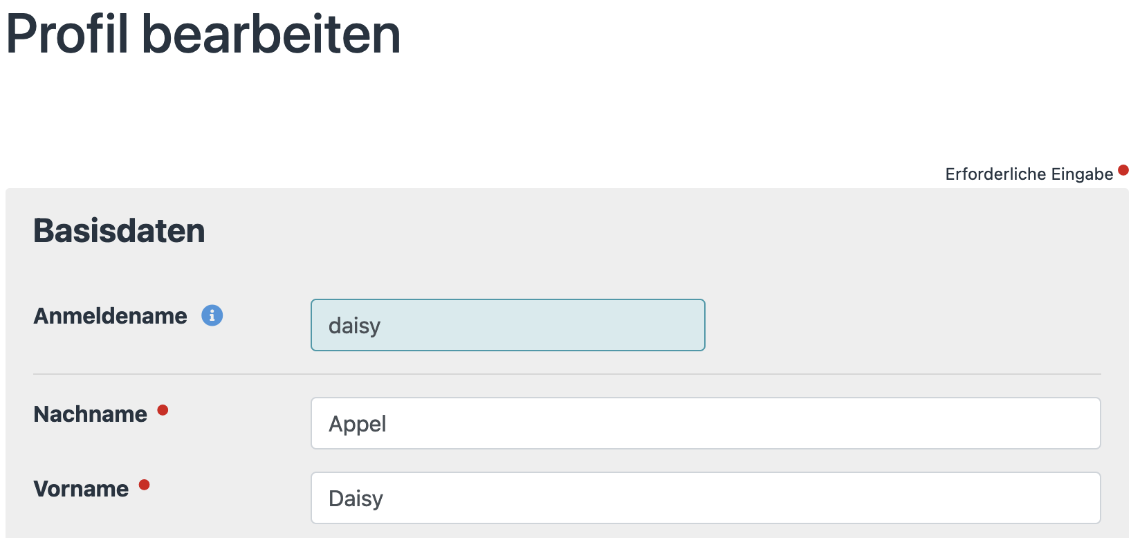Click the word "Profil" in the page title
The width and height of the screenshot is (1140, 538).
pyautogui.click(x=67, y=35)
